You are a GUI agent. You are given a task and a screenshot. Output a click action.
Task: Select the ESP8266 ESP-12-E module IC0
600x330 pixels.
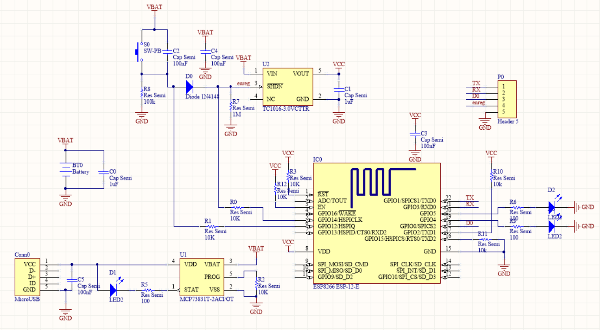[376, 260]
